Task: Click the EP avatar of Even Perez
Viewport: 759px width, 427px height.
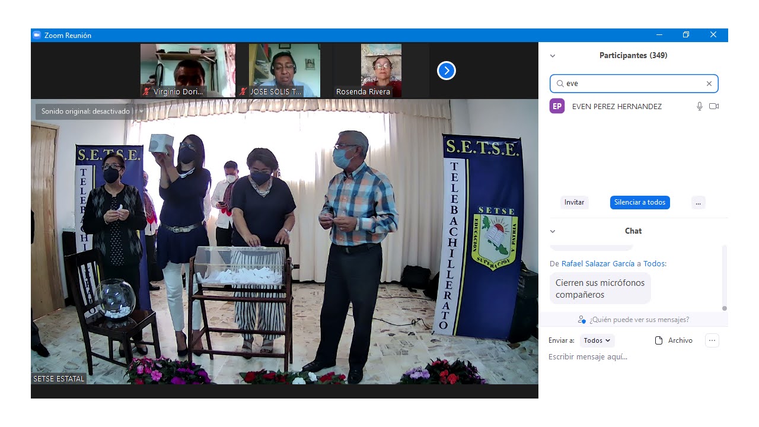Action: click(557, 106)
